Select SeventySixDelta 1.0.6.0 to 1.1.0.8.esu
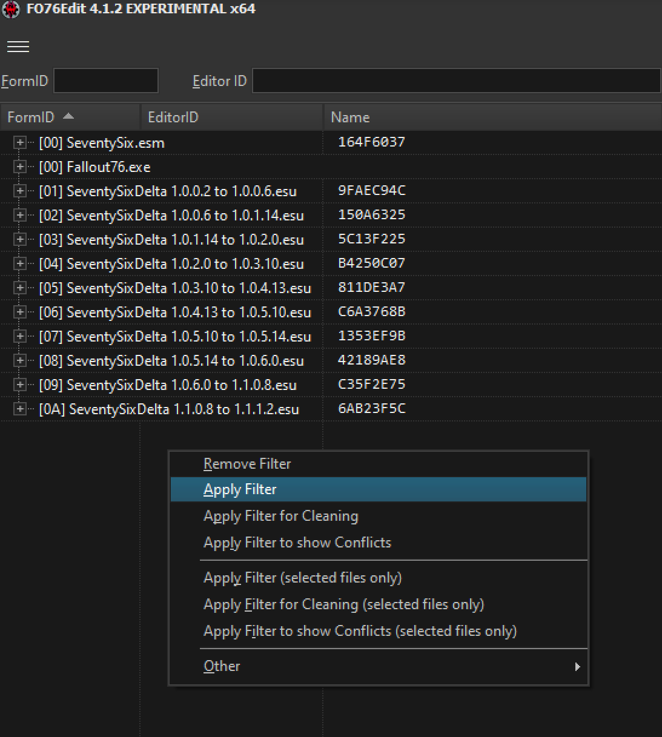662x737 pixels. click(168, 385)
